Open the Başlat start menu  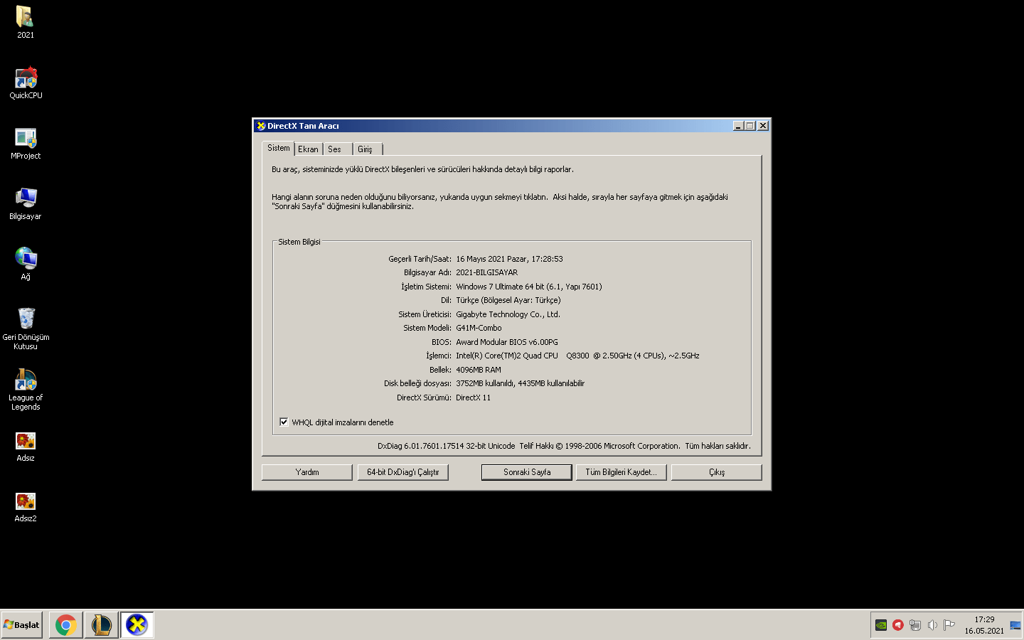tap(22, 625)
